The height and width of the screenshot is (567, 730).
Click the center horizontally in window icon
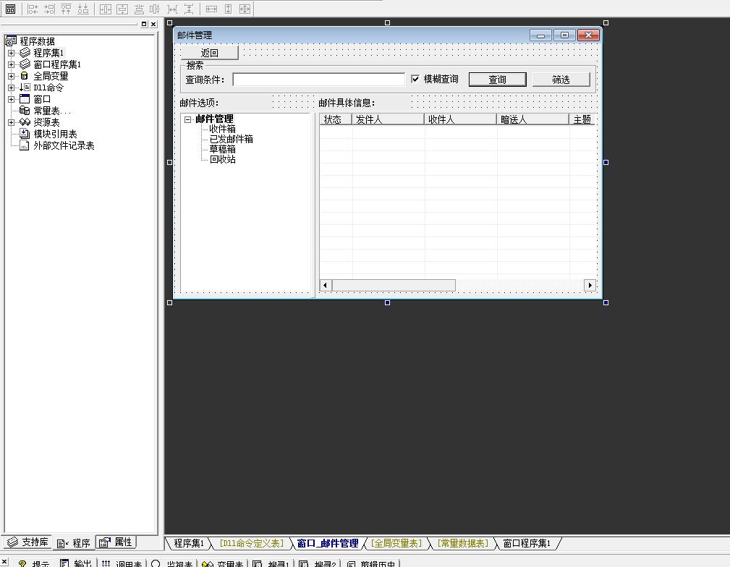[106, 9]
